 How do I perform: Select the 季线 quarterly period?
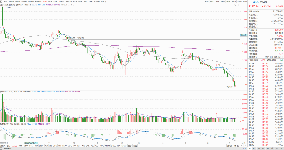coord(75,2)
